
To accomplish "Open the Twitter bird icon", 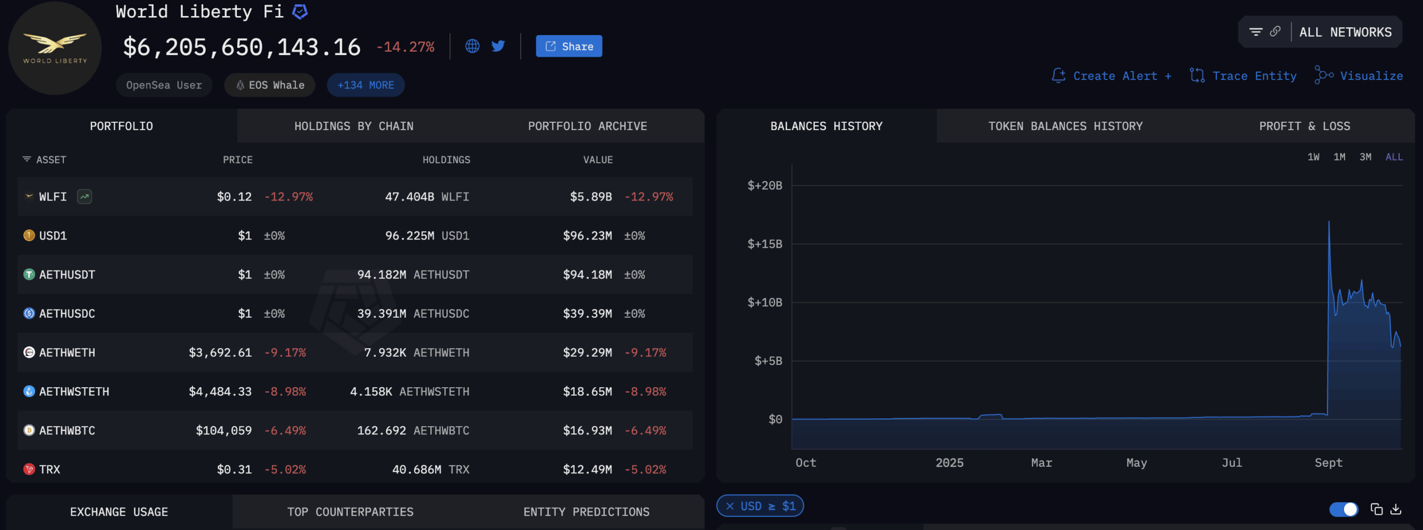I will pyautogui.click(x=498, y=46).
